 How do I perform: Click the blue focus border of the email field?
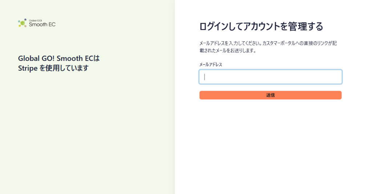pos(270,70)
